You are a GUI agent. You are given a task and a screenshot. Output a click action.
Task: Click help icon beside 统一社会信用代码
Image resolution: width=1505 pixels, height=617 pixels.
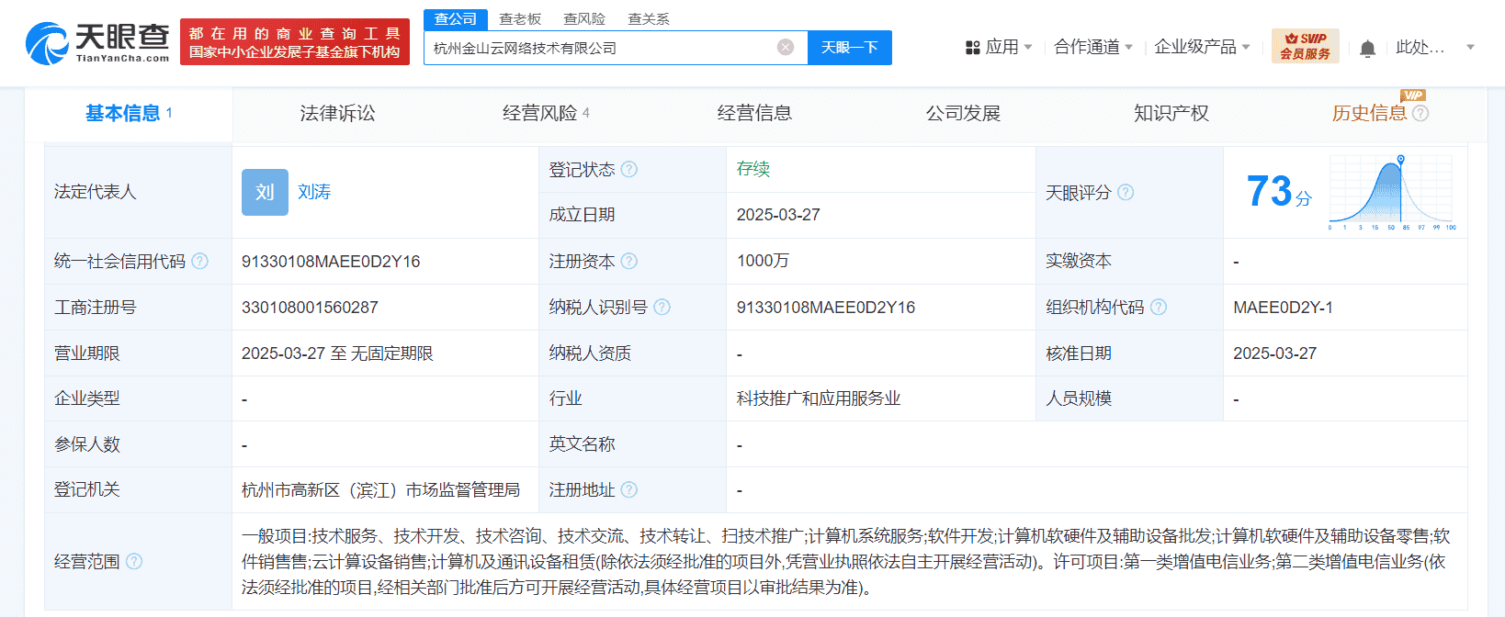pyautogui.click(x=200, y=262)
